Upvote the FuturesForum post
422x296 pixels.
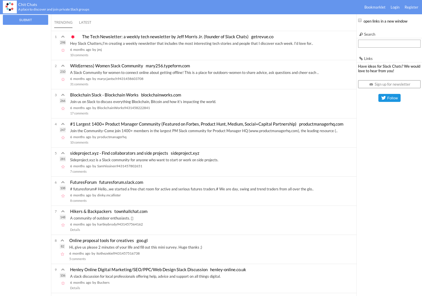(x=63, y=182)
